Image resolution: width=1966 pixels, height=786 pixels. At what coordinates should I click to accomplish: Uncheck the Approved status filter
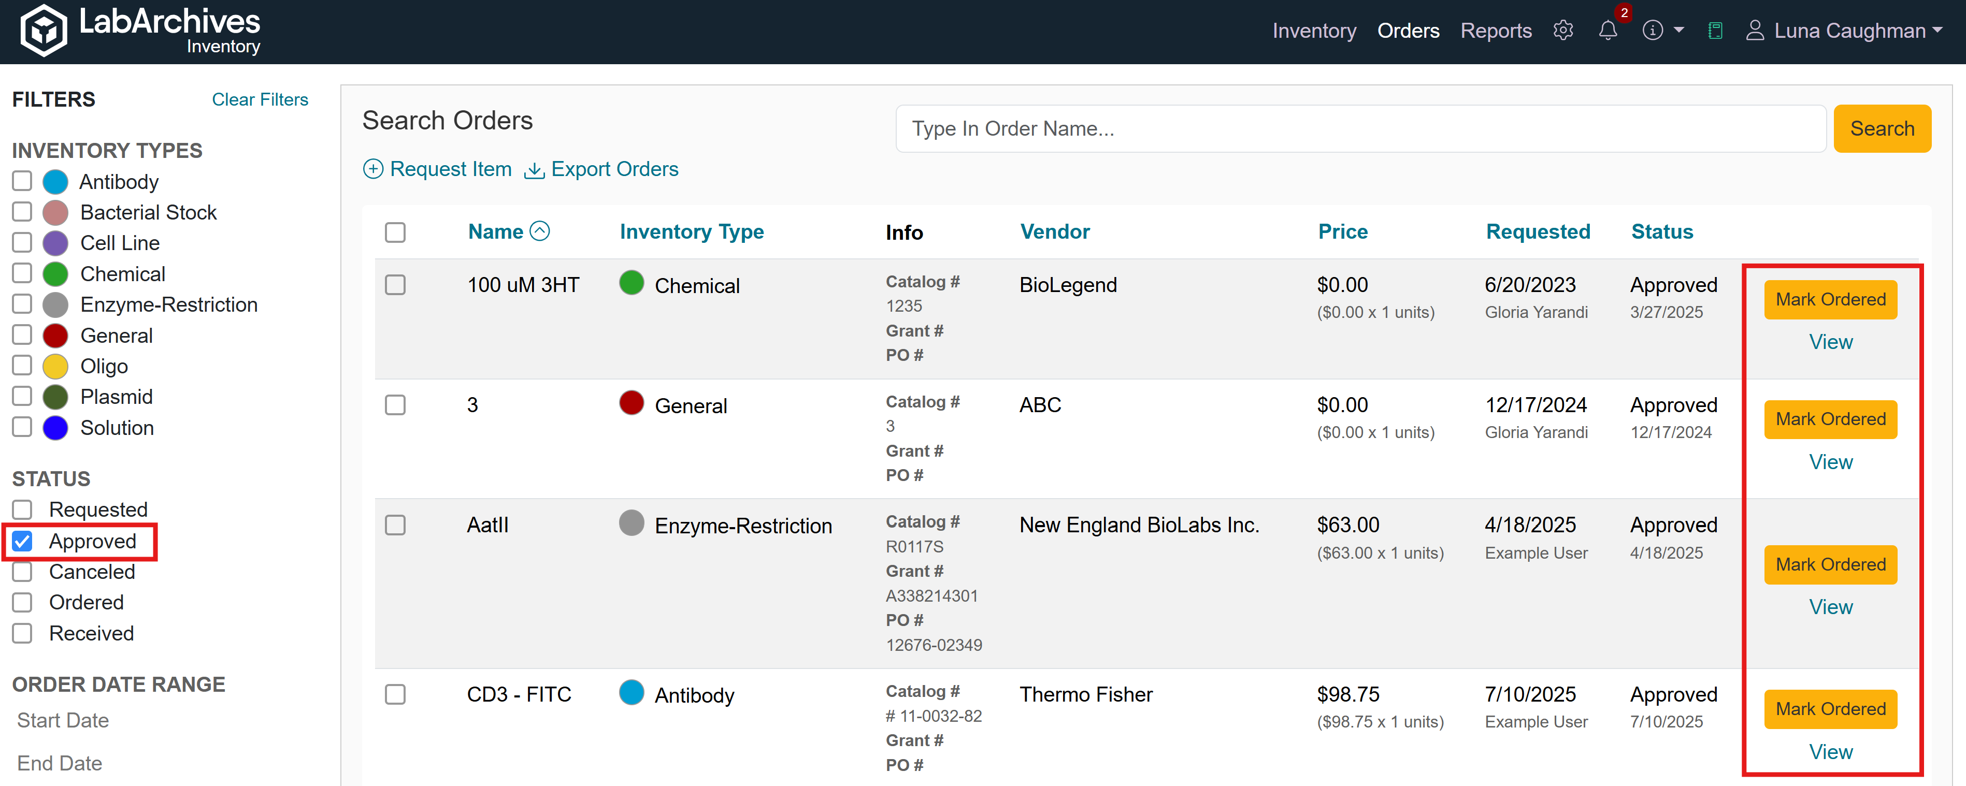coord(23,541)
